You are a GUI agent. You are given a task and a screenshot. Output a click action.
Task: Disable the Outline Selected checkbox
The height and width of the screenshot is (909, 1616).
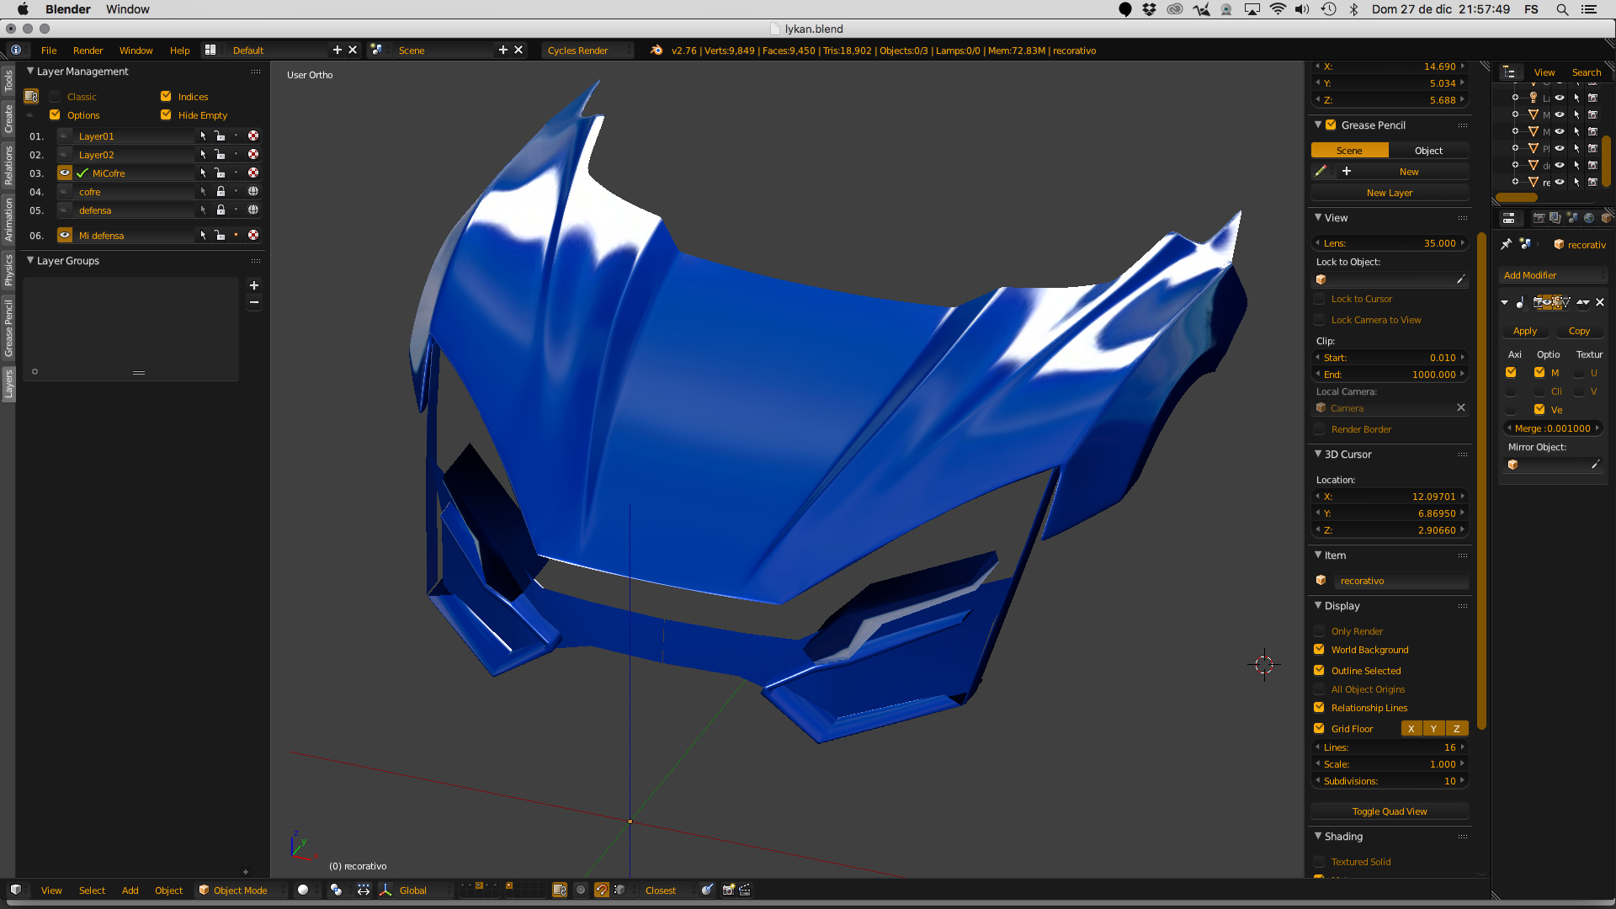tap(1319, 671)
